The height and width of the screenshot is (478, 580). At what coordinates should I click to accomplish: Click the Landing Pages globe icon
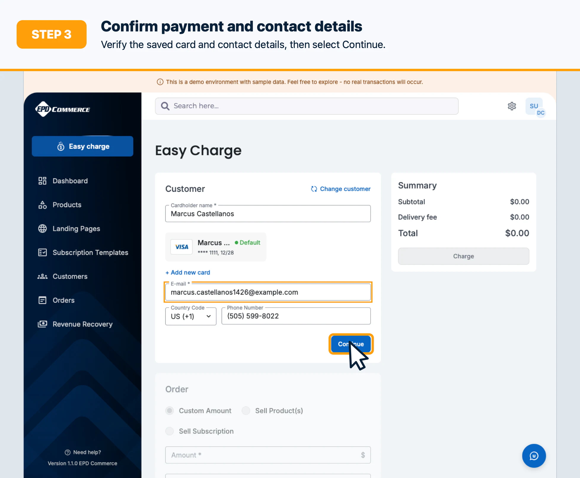tap(42, 229)
